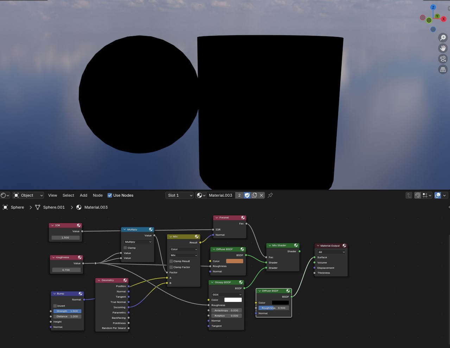Toggle node editor overlays button
Image resolution: width=450 pixels, height=348 pixels.
(x=438, y=195)
